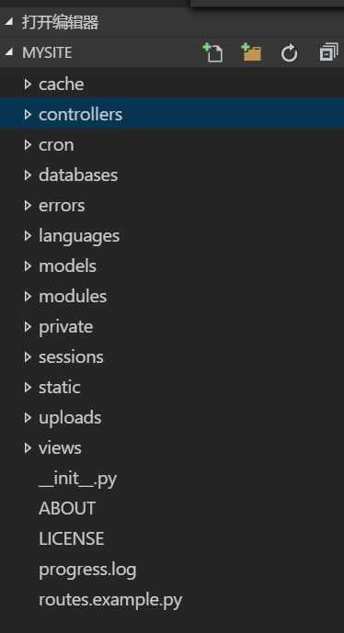Expand the static folder arrow
344x633 pixels.
(x=28, y=387)
